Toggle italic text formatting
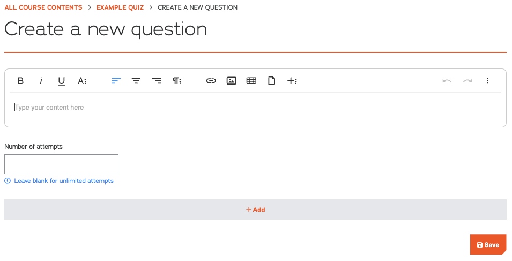 click(41, 81)
